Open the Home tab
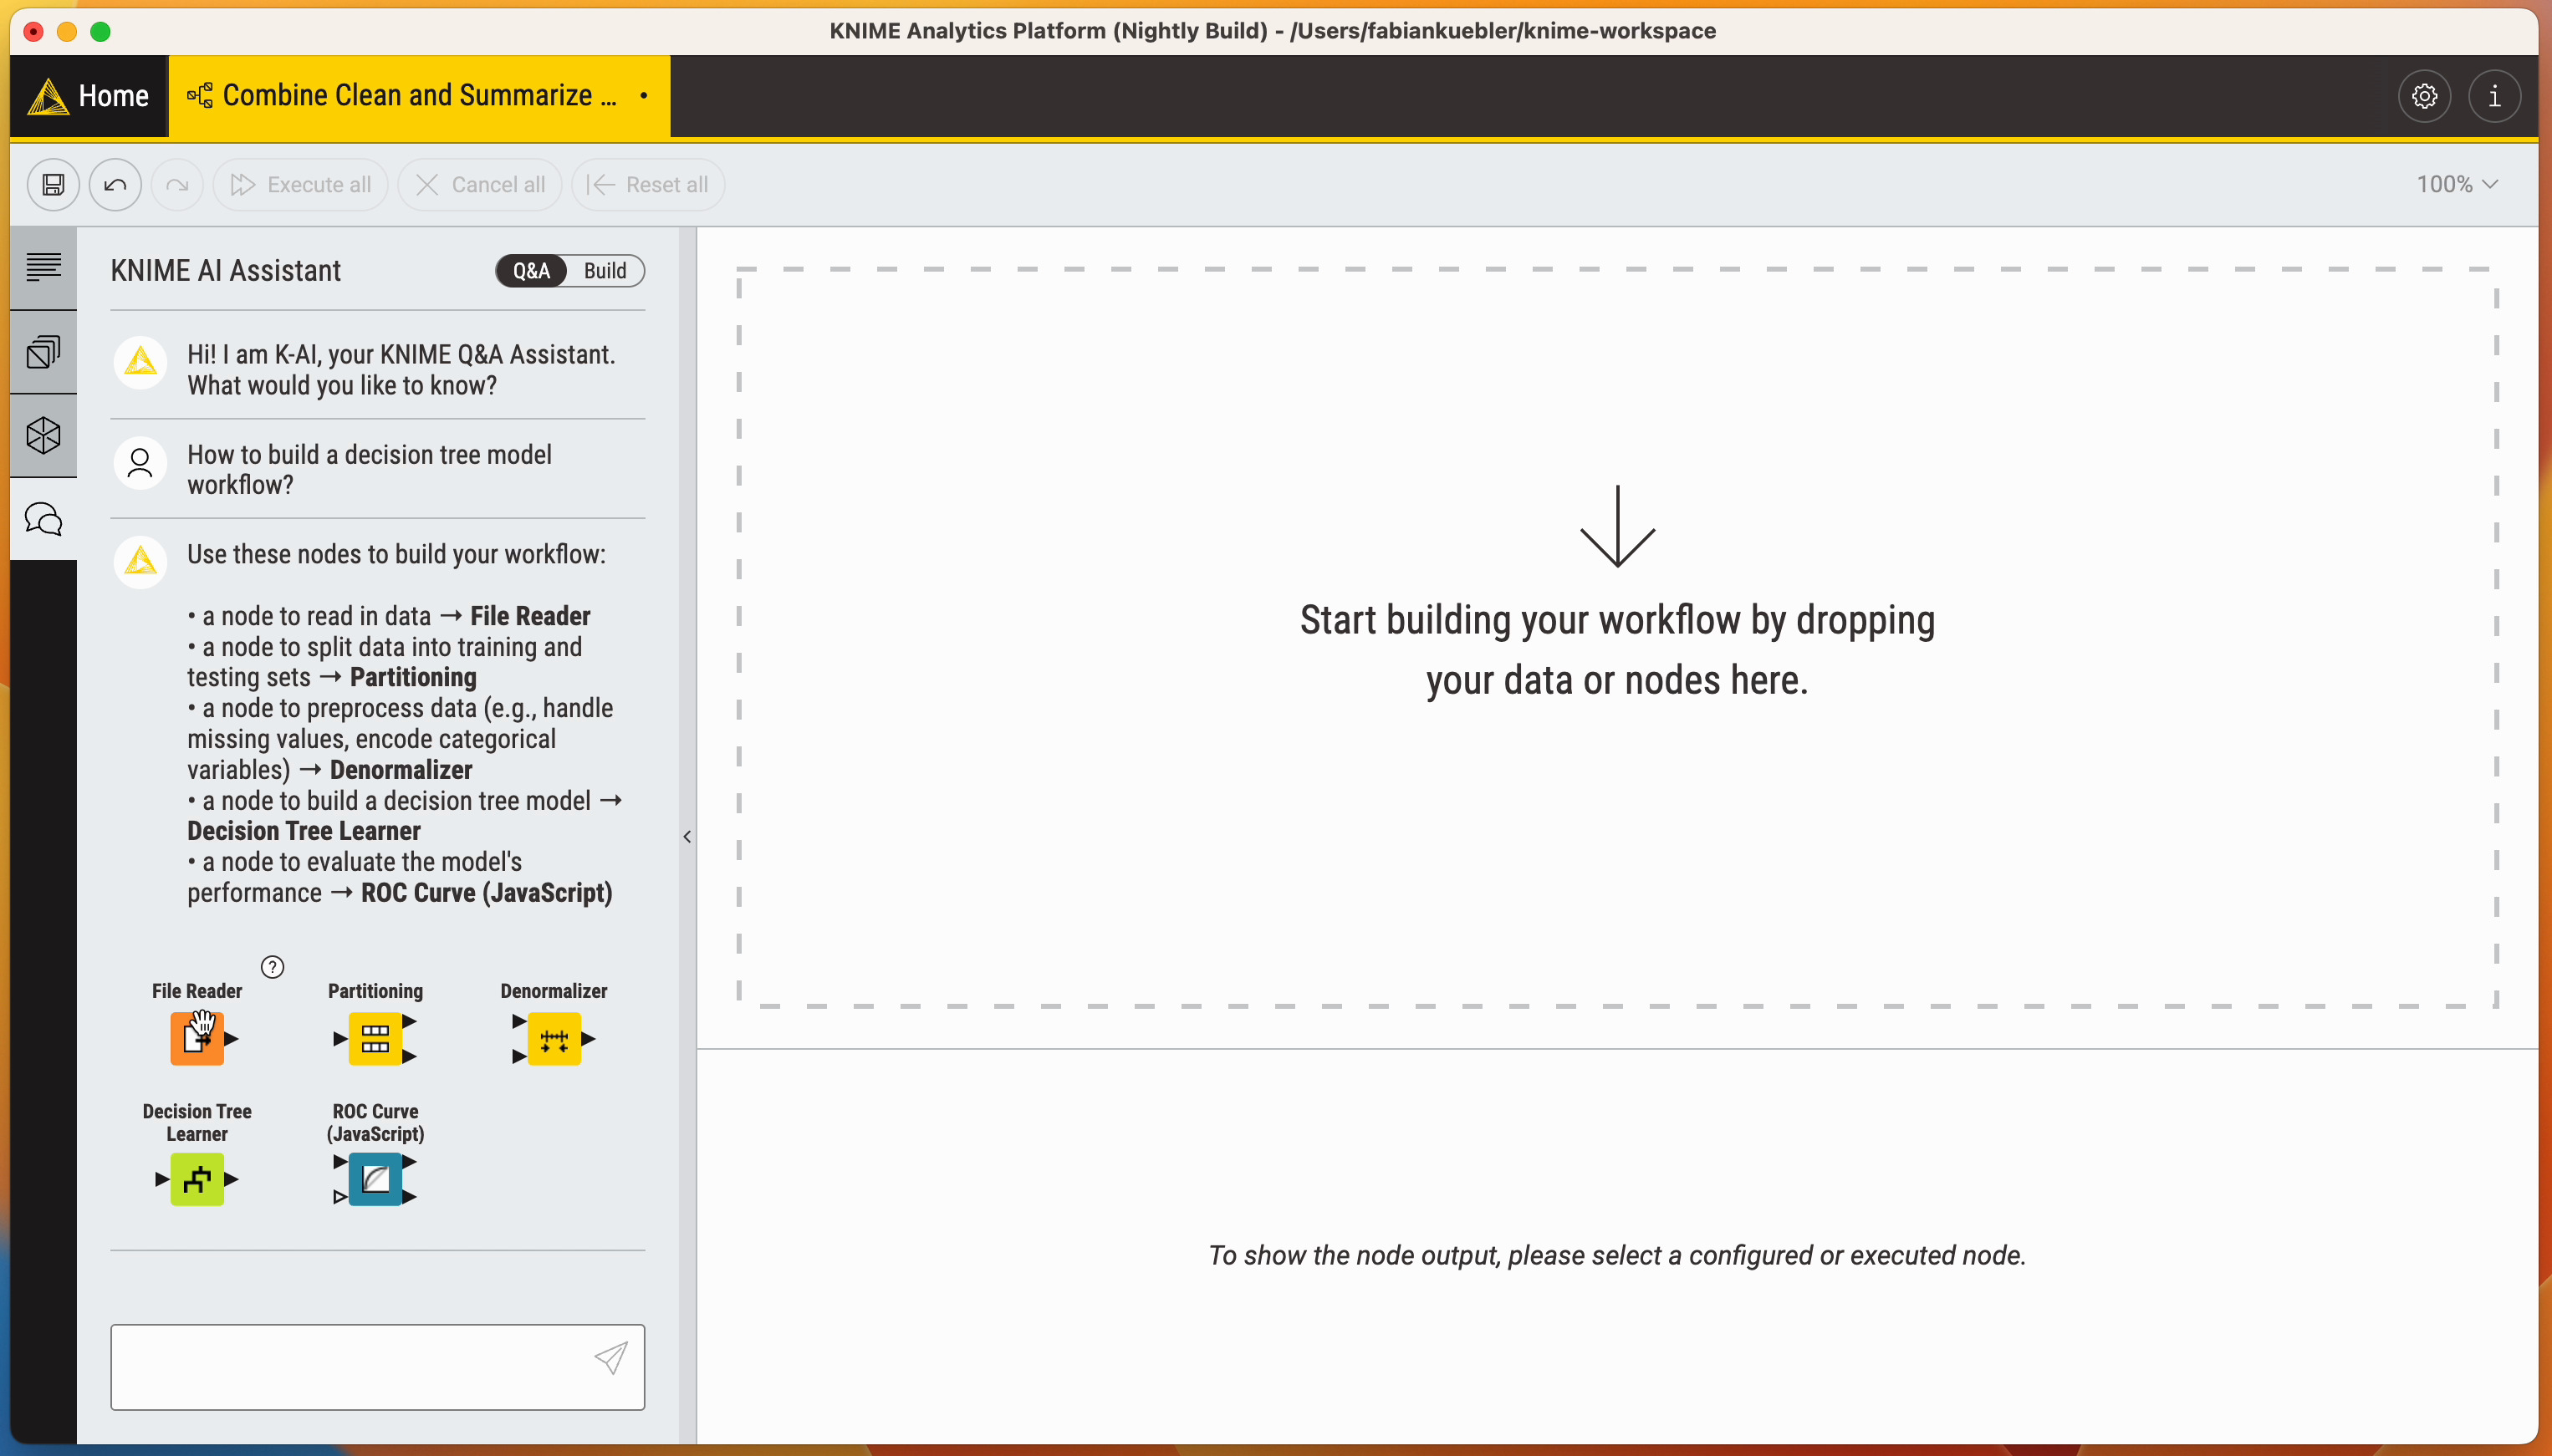The height and width of the screenshot is (1456, 2552). pos(90,96)
